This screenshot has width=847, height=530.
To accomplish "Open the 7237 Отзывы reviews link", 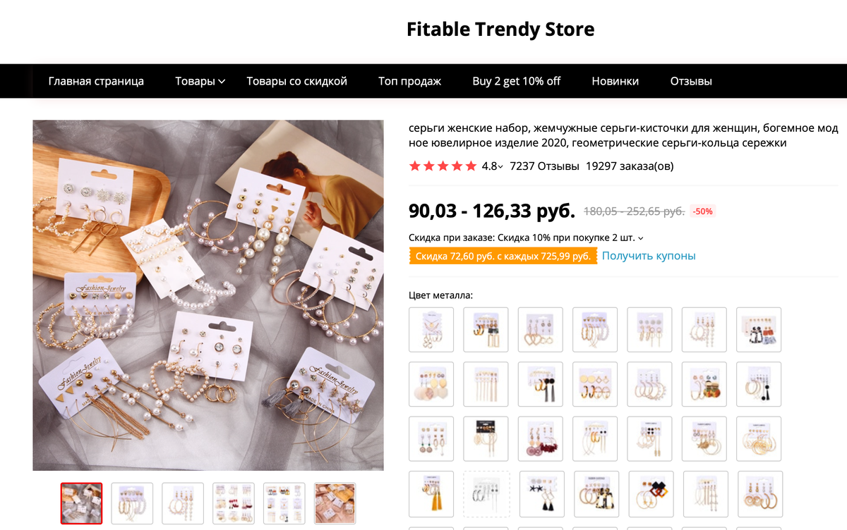I will pos(544,166).
